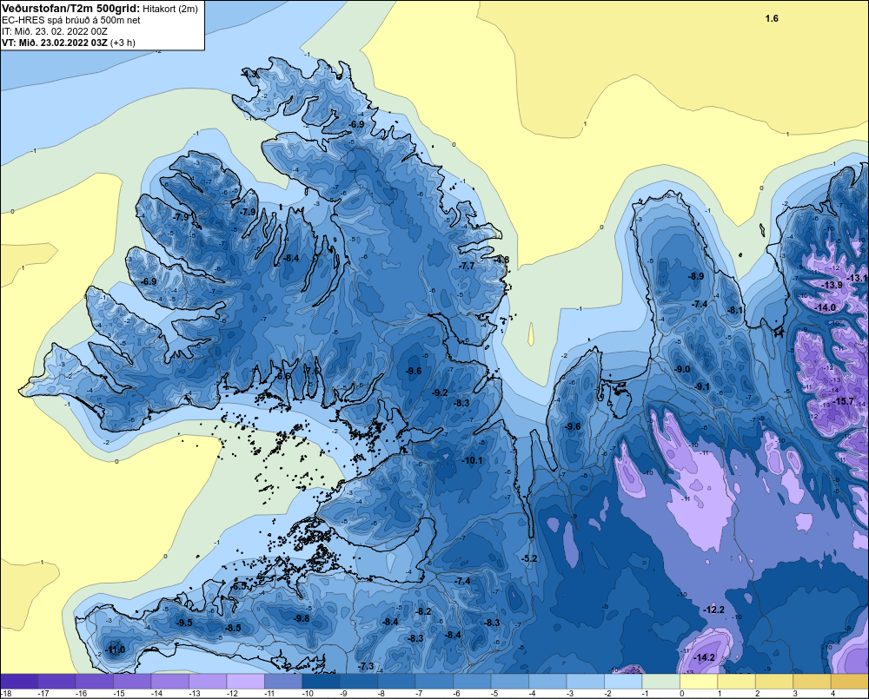Click the -13.1 temperature label

pyautogui.click(x=858, y=278)
